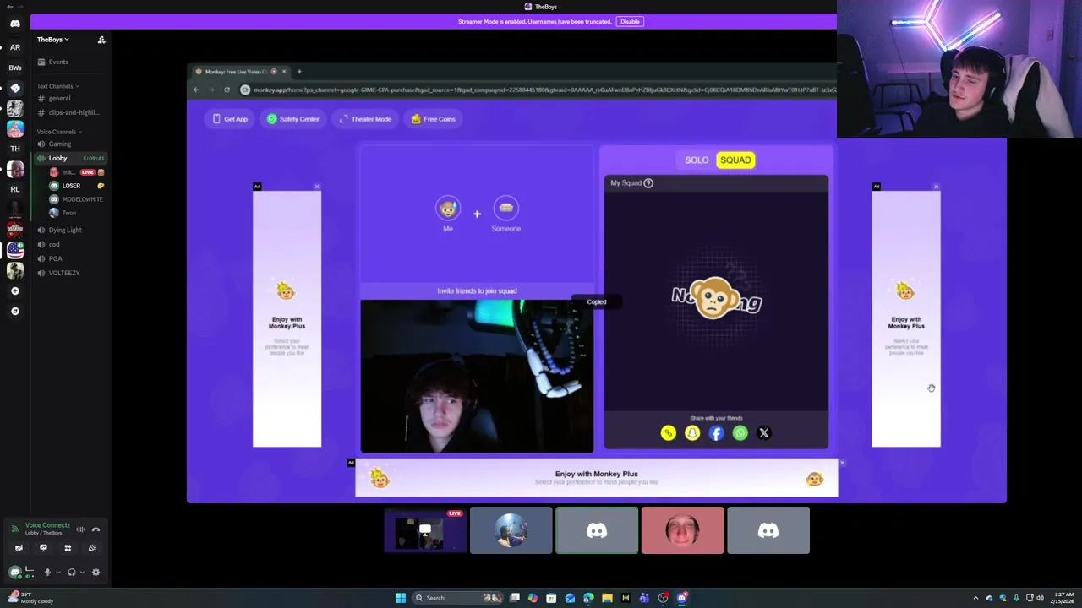Open the AR server in Discord

(14, 47)
